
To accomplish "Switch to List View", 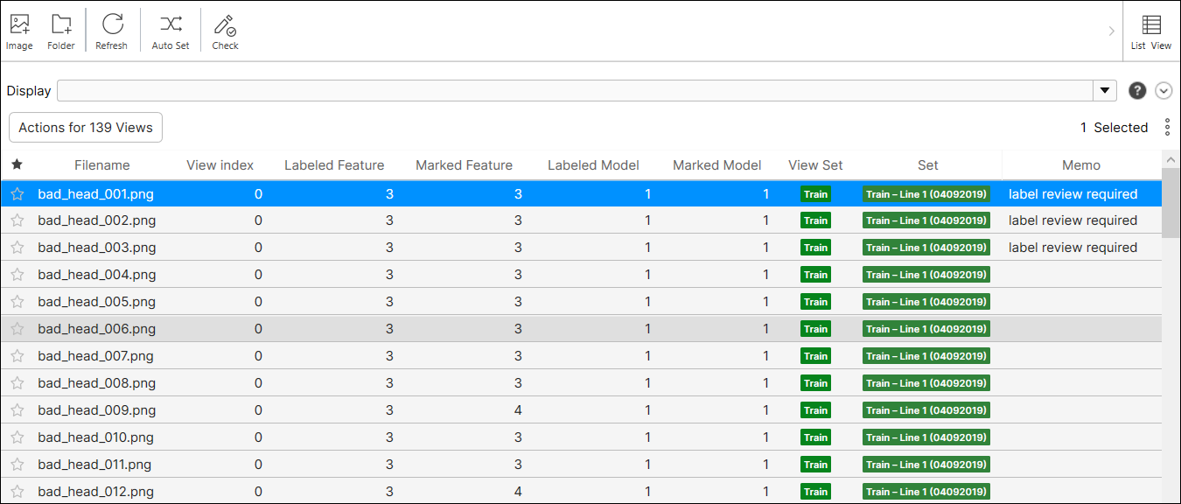I will click(1151, 31).
